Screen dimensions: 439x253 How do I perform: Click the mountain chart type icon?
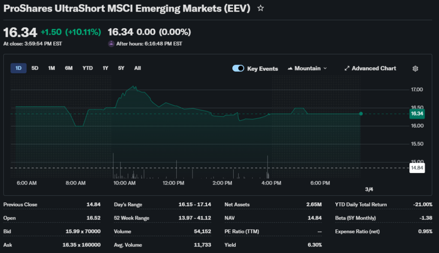click(x=290, y=68)
